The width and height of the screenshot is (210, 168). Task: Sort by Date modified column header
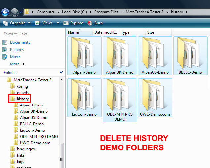pyautogui.click(x=106, y=32)
